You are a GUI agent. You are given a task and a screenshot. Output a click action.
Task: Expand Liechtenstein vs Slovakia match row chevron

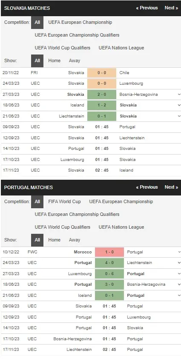(x=179, y=116)
